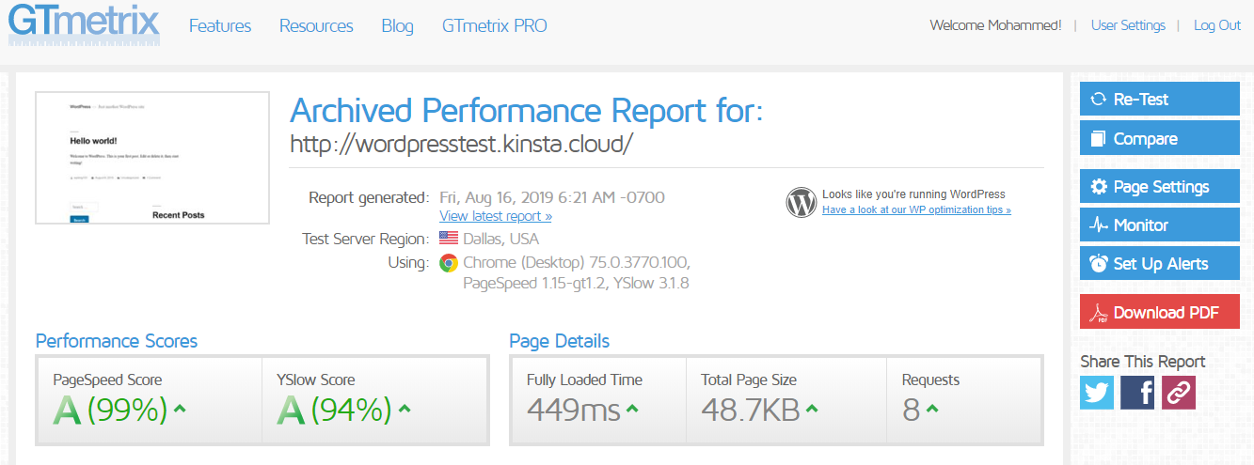Open WP optimization tips link

click(x=916, y=210)
